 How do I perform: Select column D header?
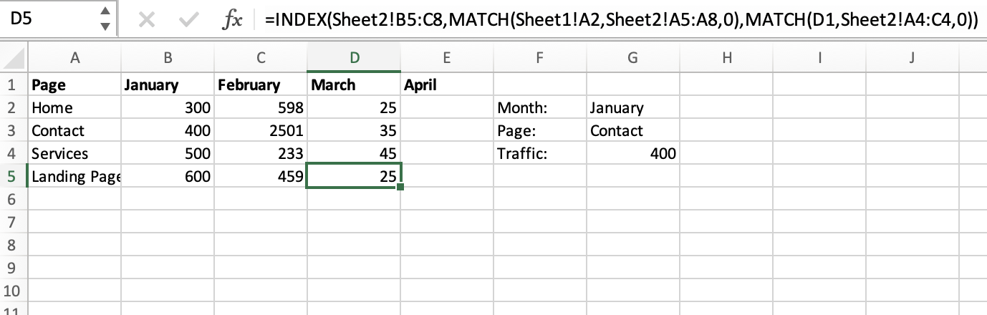tap(353, 59)
